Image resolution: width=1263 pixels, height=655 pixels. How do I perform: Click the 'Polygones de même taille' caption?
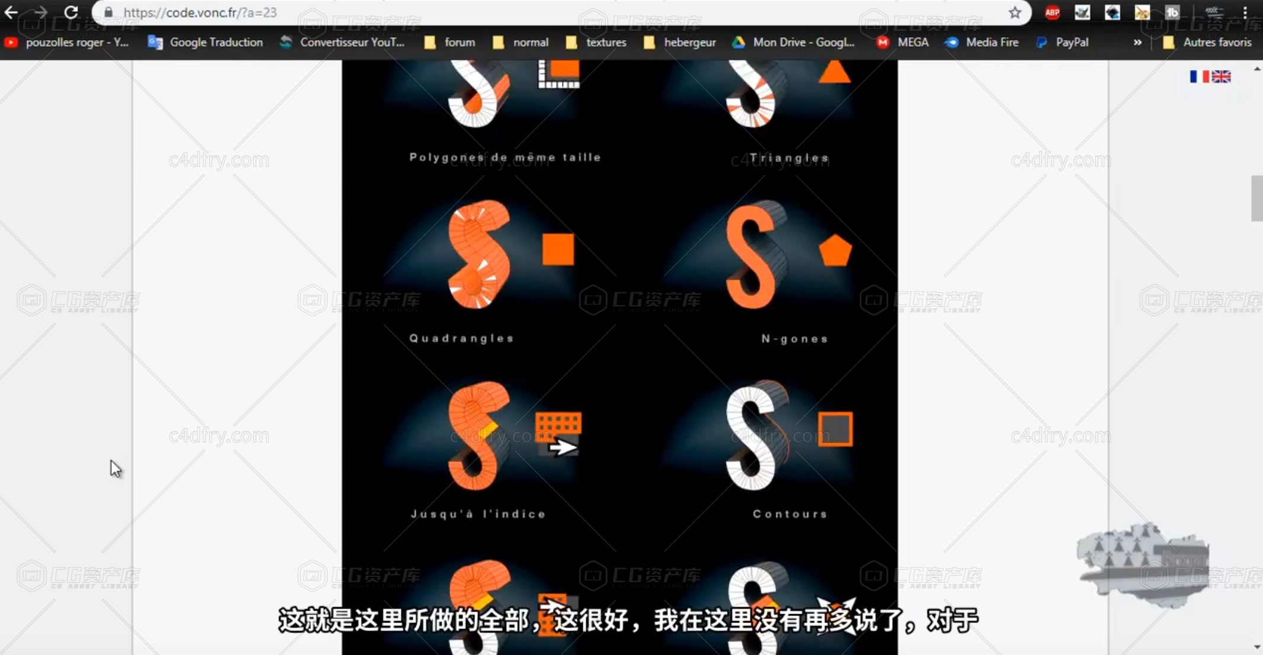tap(505, 157)
